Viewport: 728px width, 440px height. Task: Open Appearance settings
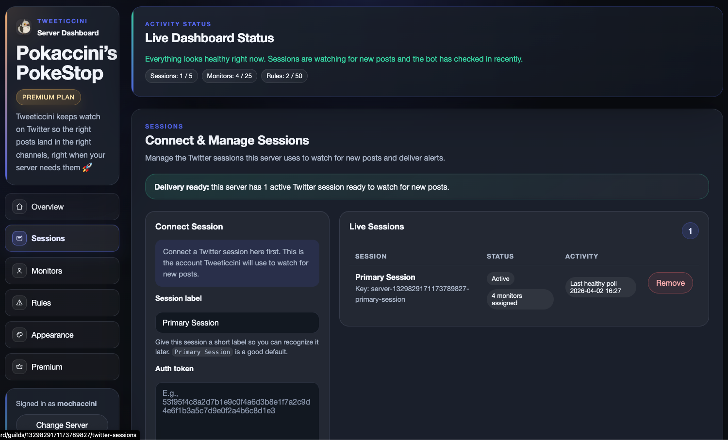pyautogui.click(x=62, y=335)
